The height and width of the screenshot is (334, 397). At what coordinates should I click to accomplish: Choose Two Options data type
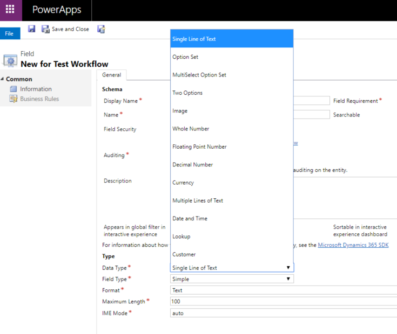(232, 93)
